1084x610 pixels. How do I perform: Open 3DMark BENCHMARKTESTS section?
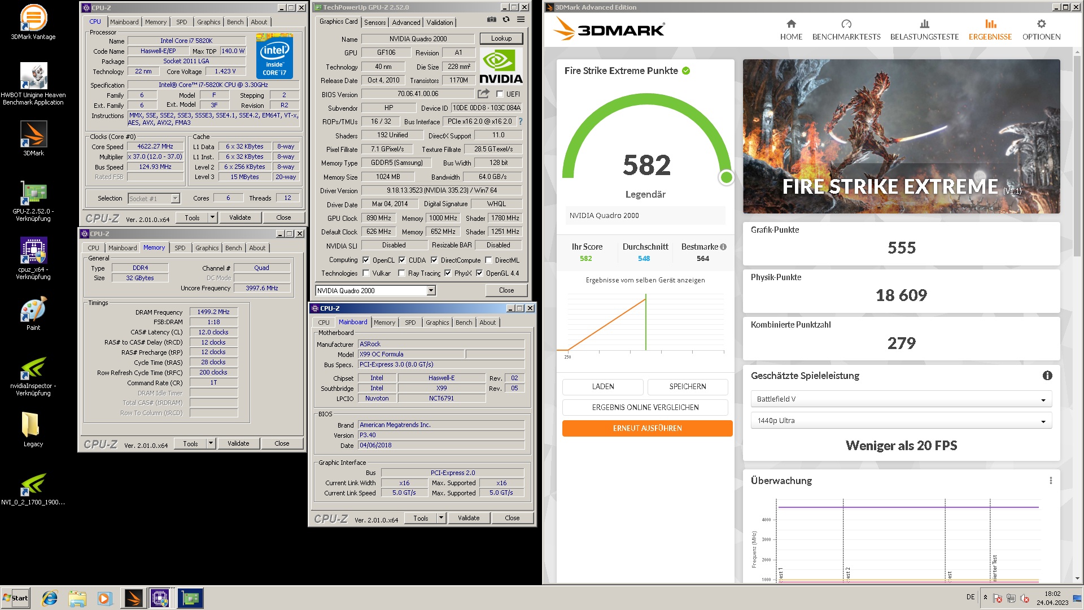[x=846, y=30]
